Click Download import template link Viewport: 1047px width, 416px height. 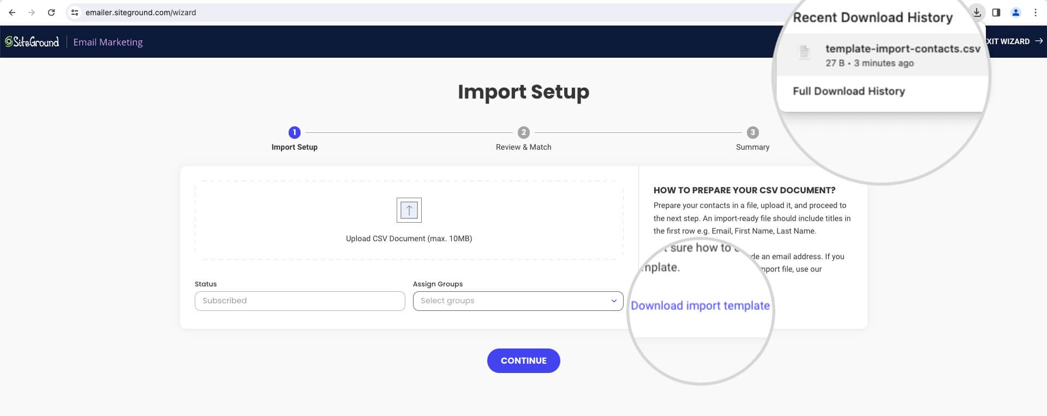[x=700, y=305]
